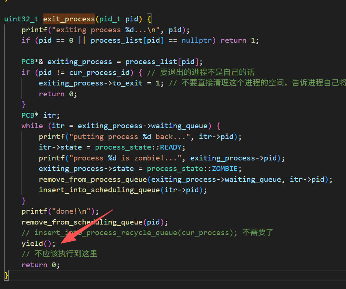Click the highlighted exit_process function name
Screen dimensions: 346x289
click(x=69, y=19)
